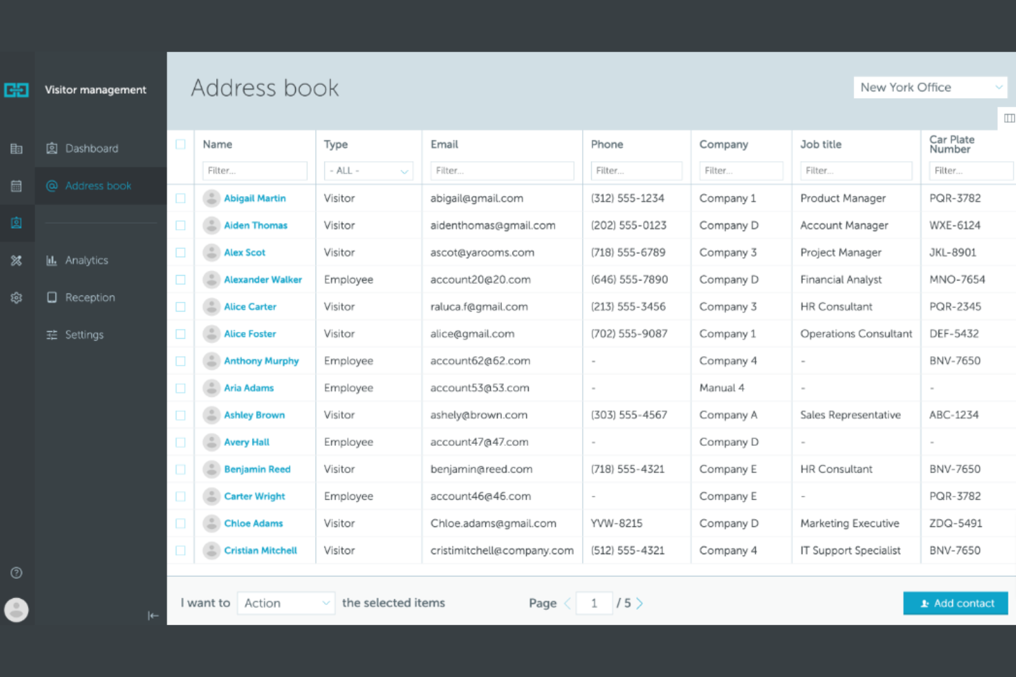The image size is (1016, 677).
Task: Go to Dashboard in the sidebar
Action: [91, 149]
